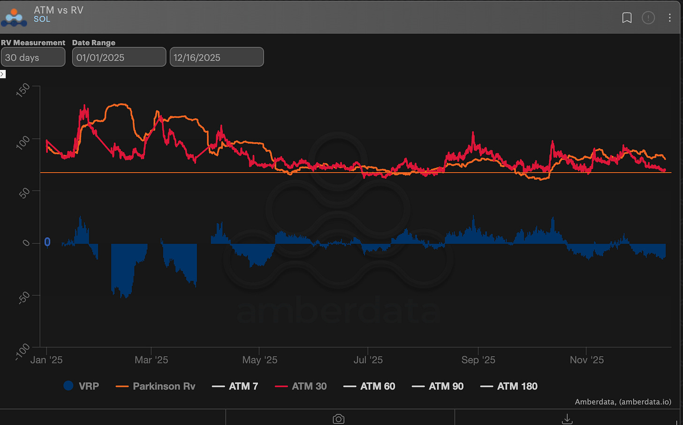This screenshot has height=425, width=683.
Task: Open the start date picker showing 01/01/2025
Action: pos(119,57)
